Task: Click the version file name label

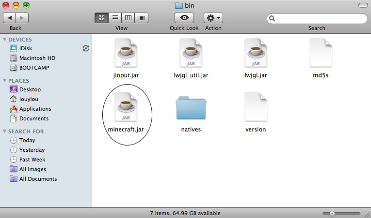Action: 256,130
